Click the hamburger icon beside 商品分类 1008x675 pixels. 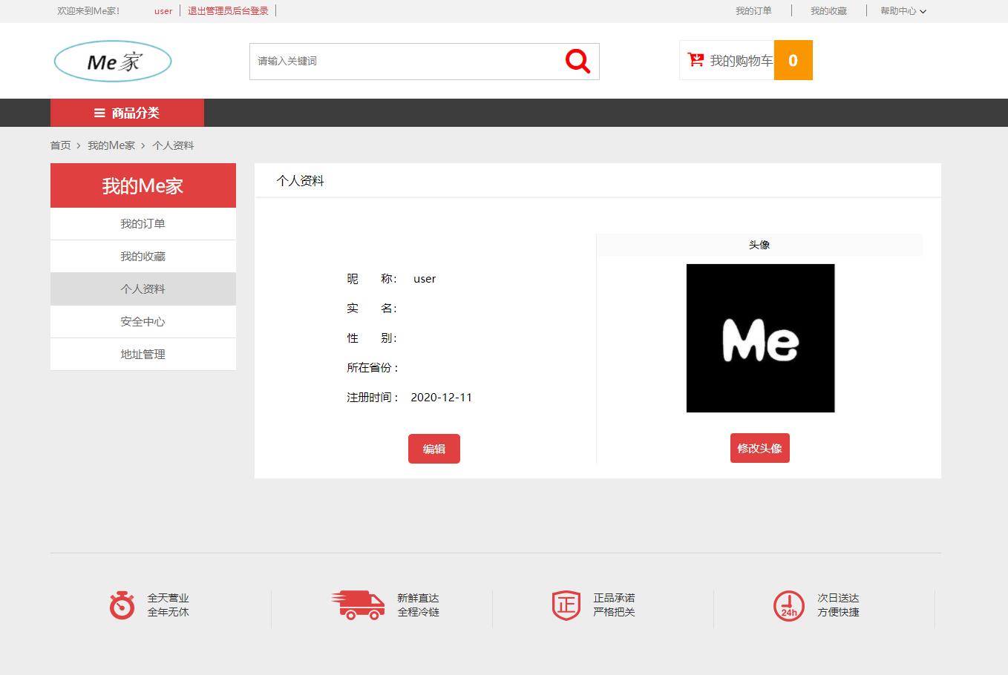point(98,113)
